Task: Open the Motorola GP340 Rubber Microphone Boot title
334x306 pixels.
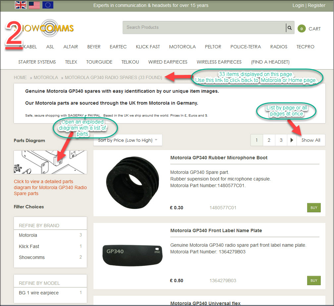Action: coord(219,158)
